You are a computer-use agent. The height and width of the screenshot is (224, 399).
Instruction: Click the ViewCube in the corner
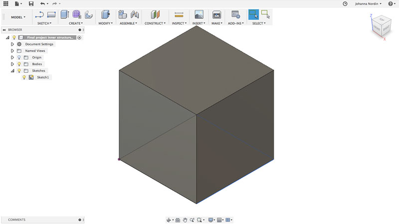(x=382, y=27)
